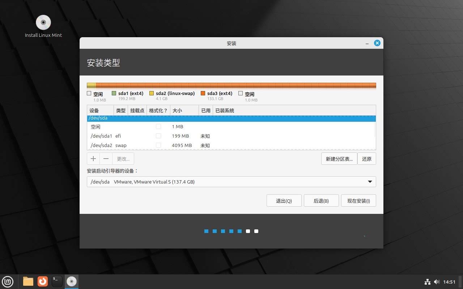Image resolution: width=463 pixels, height=289 pixels.
Task: Launch the file manager from the taskbar
Action: [28, 281]
